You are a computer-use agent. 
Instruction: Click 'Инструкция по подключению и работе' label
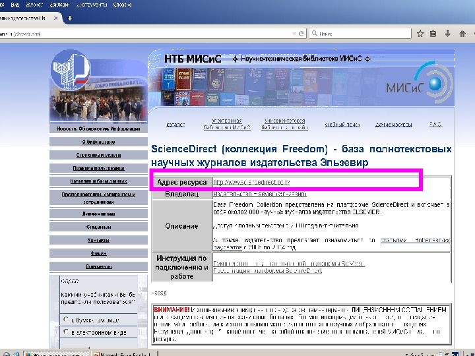(182, 267)
